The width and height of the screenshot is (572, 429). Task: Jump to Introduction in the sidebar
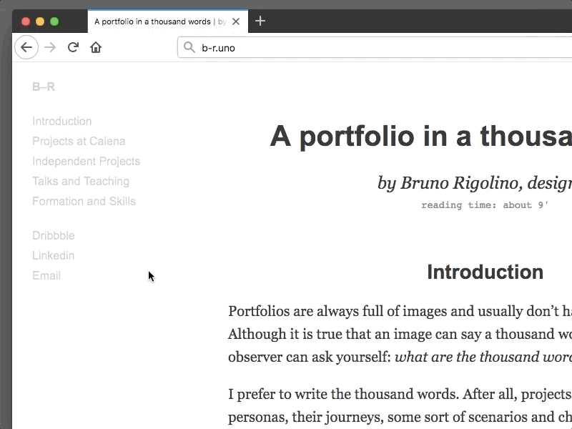coord(62,121)
